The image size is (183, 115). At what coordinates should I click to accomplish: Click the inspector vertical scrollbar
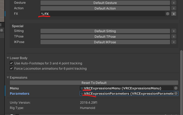[x=181, y=82]
